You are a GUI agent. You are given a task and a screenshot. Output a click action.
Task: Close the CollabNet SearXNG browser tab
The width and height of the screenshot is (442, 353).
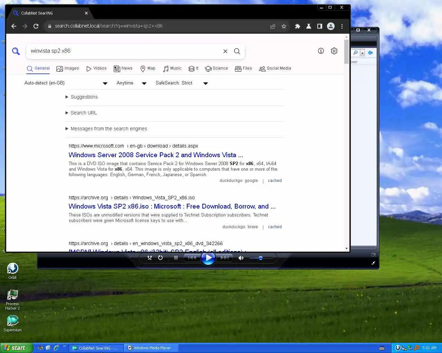coord(86,13)
